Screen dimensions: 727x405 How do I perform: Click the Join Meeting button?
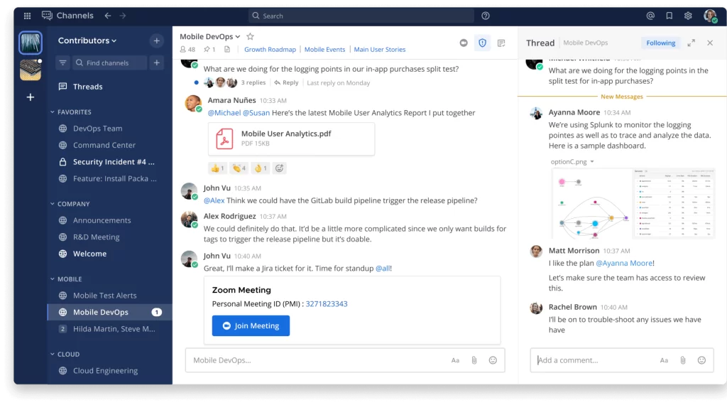251,325
